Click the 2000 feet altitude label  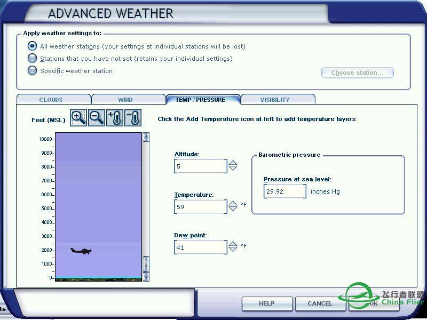pos(46,250)
